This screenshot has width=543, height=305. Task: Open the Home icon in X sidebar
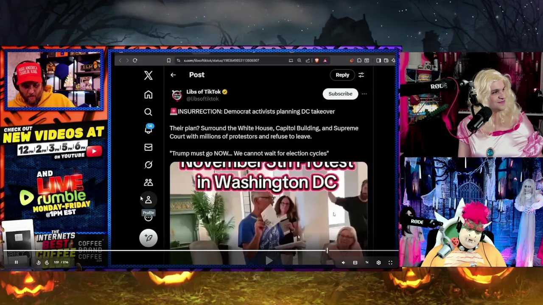click(148, 94)
